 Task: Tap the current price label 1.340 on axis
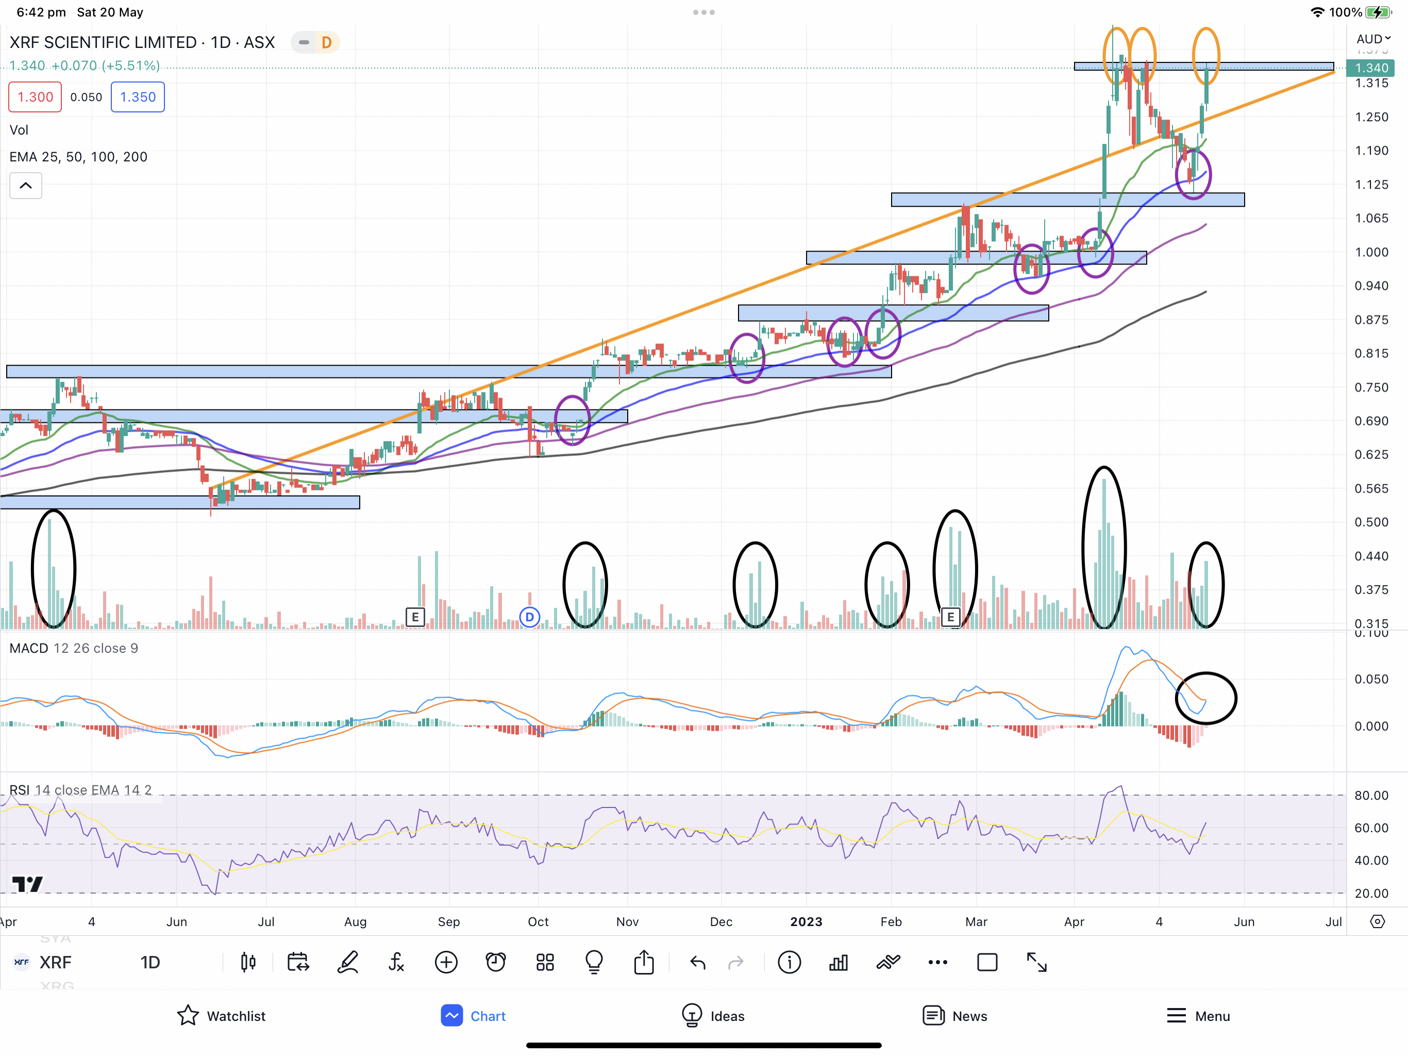[1370, 68]
